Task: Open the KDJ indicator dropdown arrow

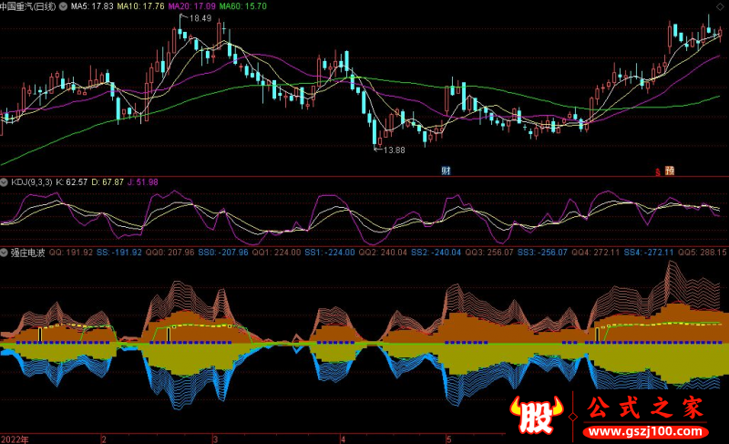Action: [x=5, y=182]
